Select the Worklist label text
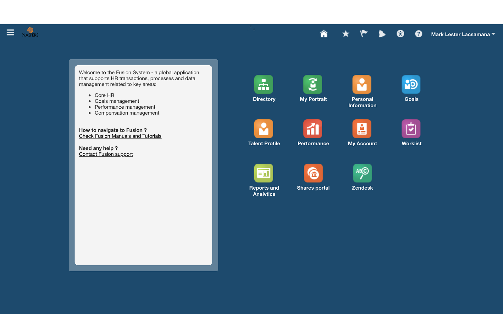 pos(412,143)
